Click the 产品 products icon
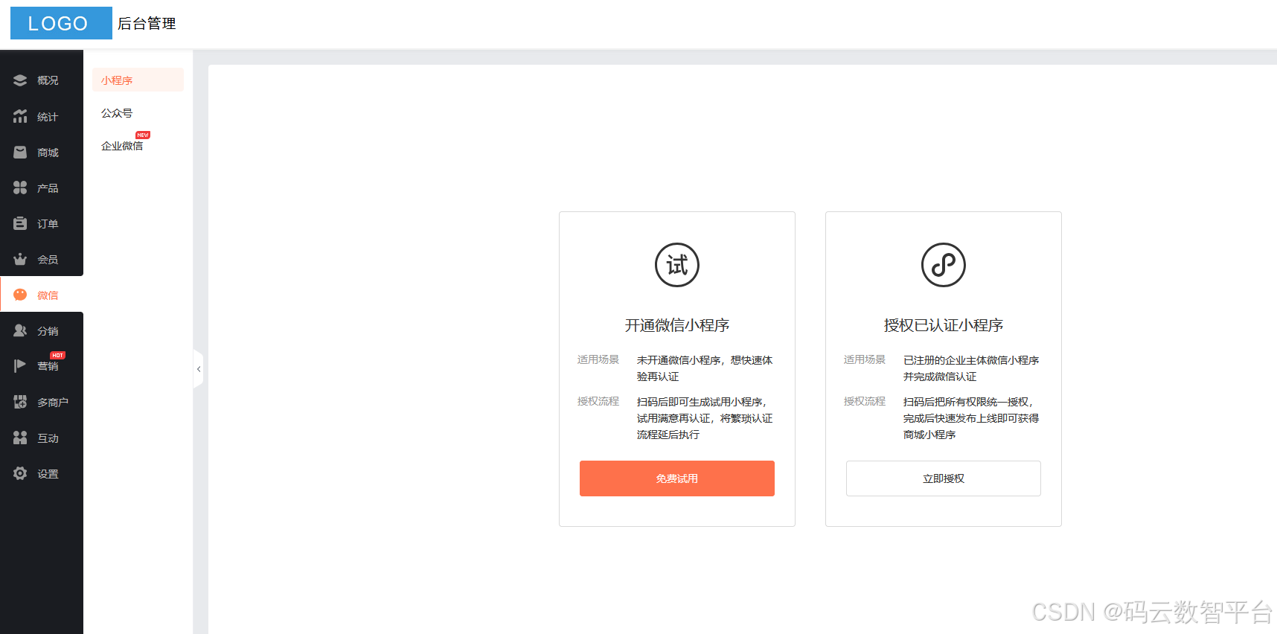This screenshot has width=1277, height=634. point(20,188)
